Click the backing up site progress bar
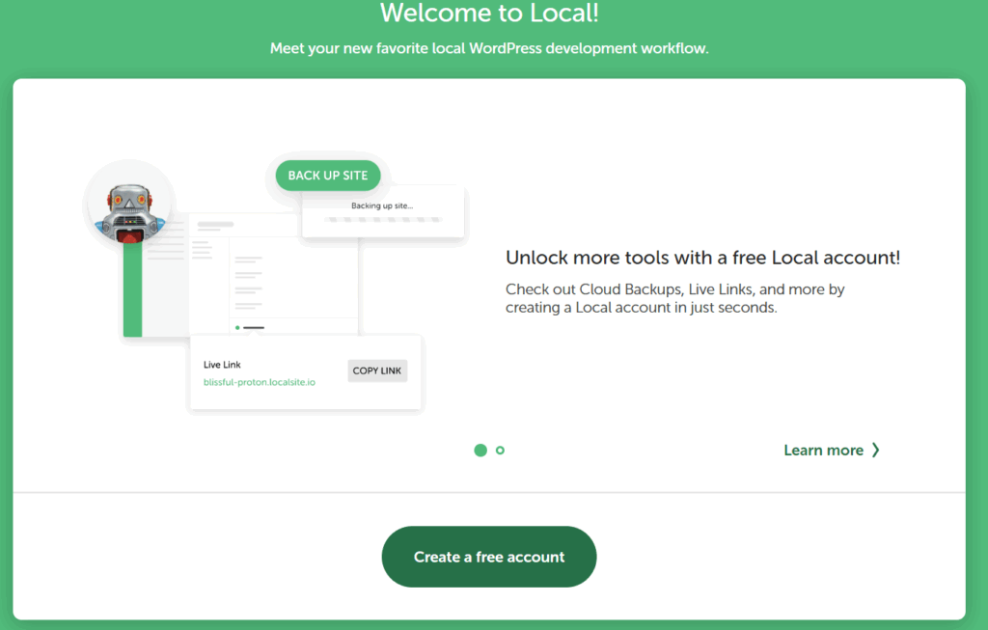The image size is (988, 630). coord(383,220)
